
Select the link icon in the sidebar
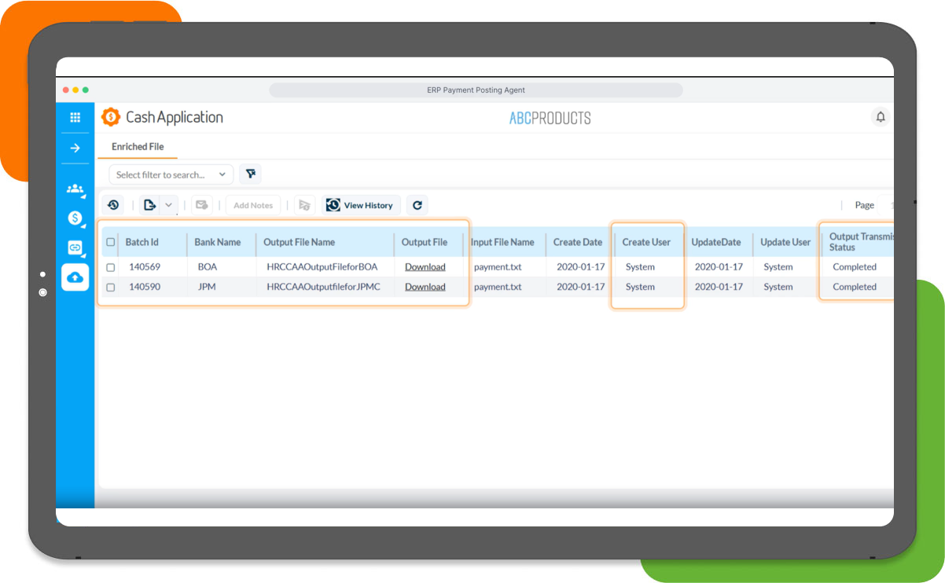(75, 247)
